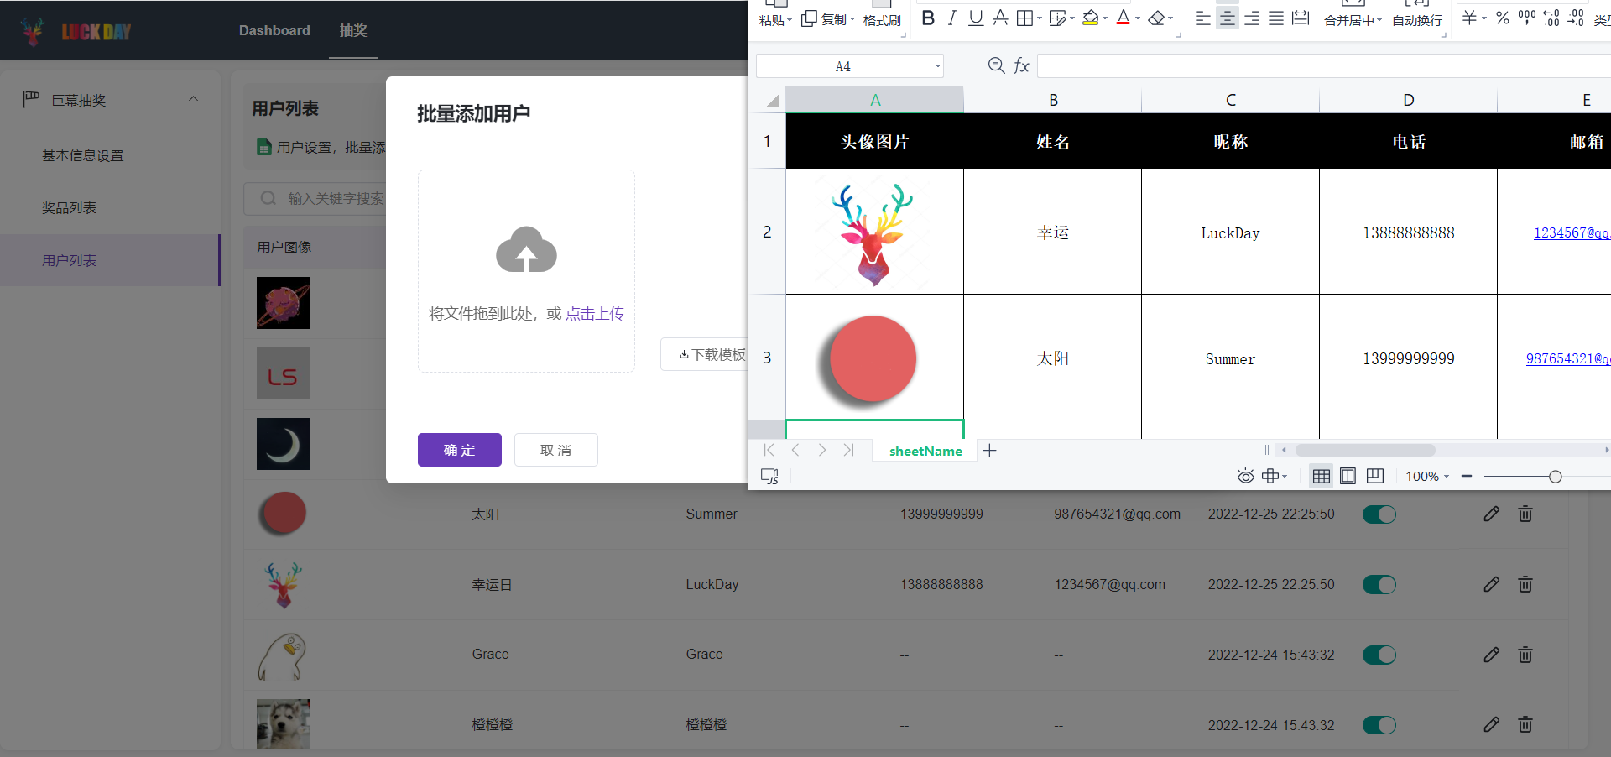The height and width of the screenshot is (757, 1611).
Task: Open the Dashboard navigation tab
Action: point(274,30)
